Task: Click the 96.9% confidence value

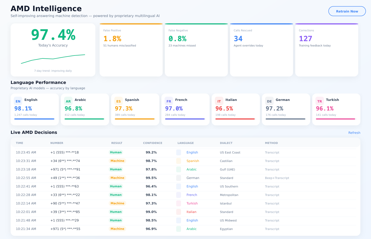Action: click(151, 229)
